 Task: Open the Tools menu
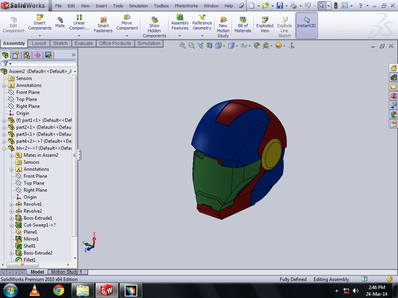click(x=118, y=6)
